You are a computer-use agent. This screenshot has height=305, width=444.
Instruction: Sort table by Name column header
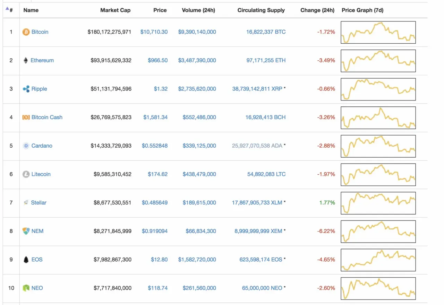tap(31, 10)
